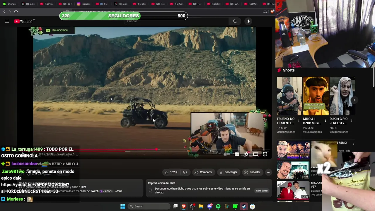Open the TRUENO, NO TE SIENTE short thumbnail

[289, 96]
